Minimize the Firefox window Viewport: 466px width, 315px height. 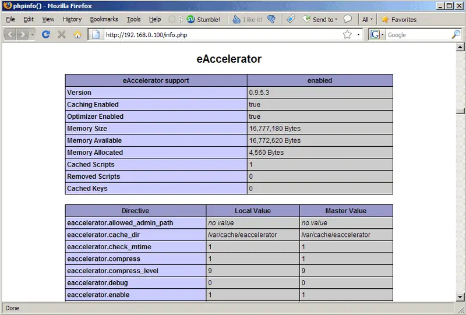pos(441,6)
